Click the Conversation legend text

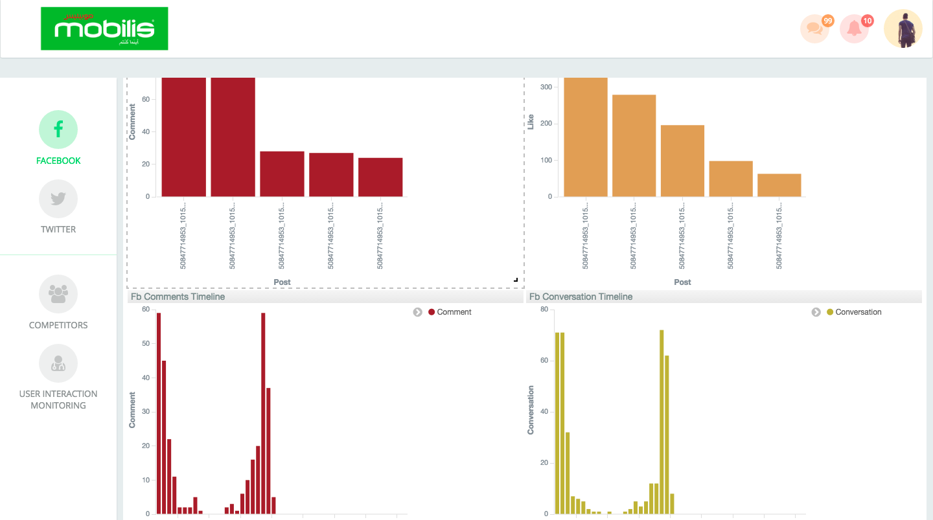[858, 312]
